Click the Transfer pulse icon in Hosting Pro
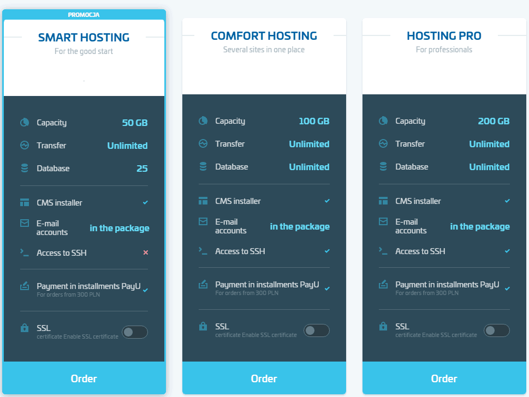The width and height of the screenshot is (529, 397). [x=383, y=143]
